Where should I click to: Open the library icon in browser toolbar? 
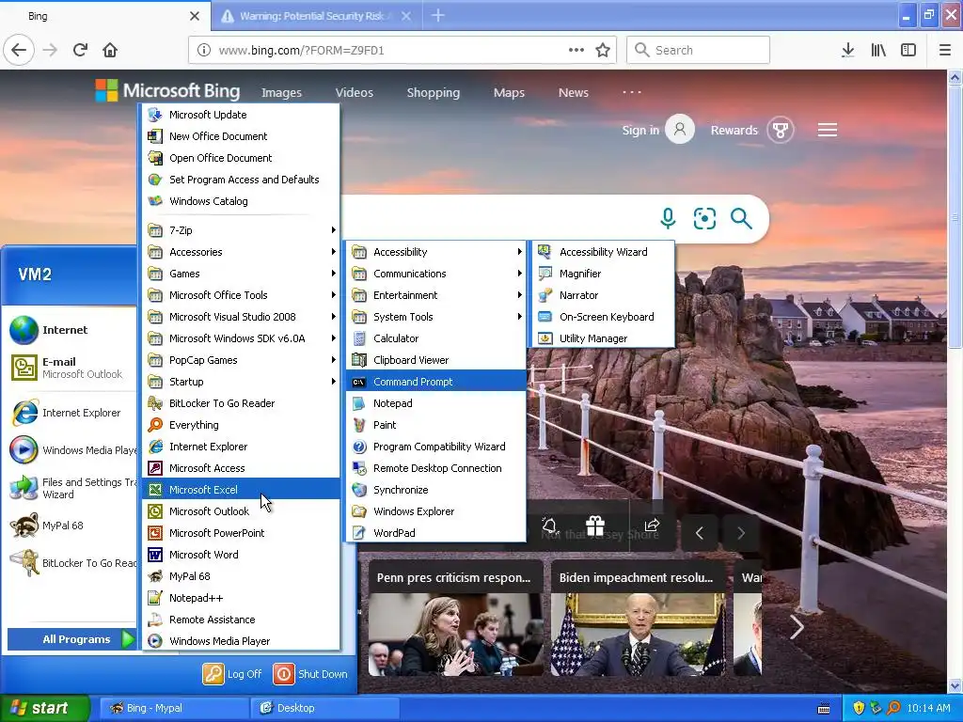coord(878,50)
